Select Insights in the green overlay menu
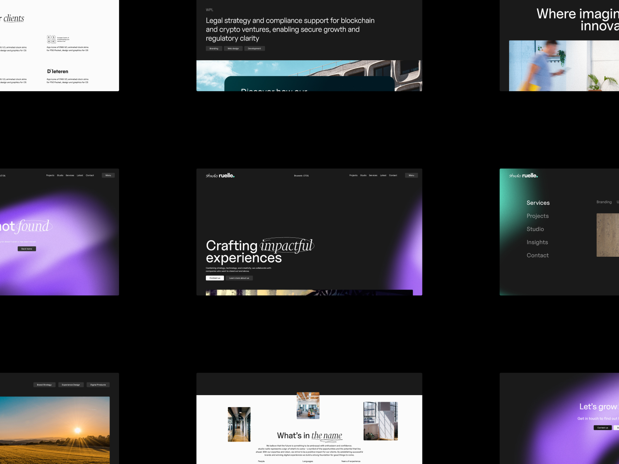The height and width of the screenshot is (464, 619). pos(537,242)
